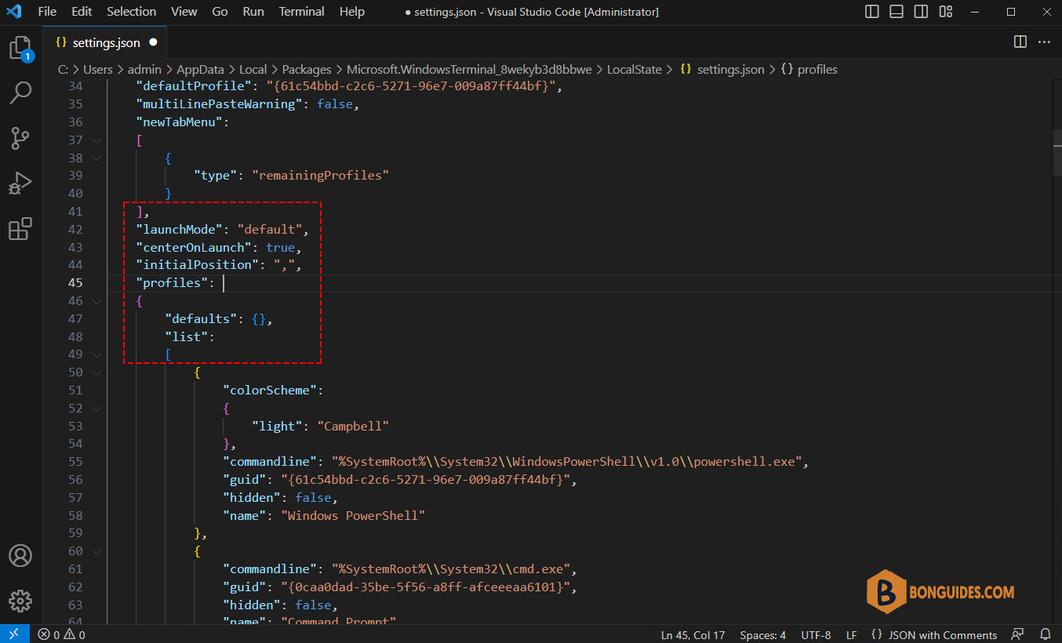The image size is (1062, 643).
Task: Open the Go menu
Action: coord(220,12)
